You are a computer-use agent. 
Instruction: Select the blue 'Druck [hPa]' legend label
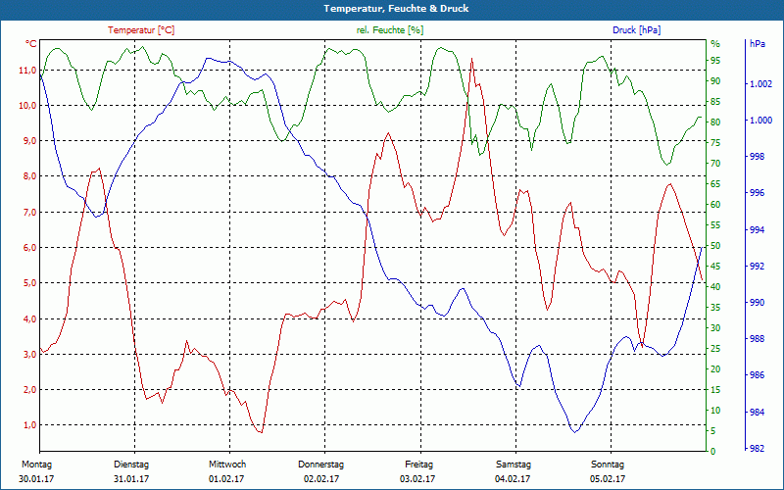tap(636, 30)
